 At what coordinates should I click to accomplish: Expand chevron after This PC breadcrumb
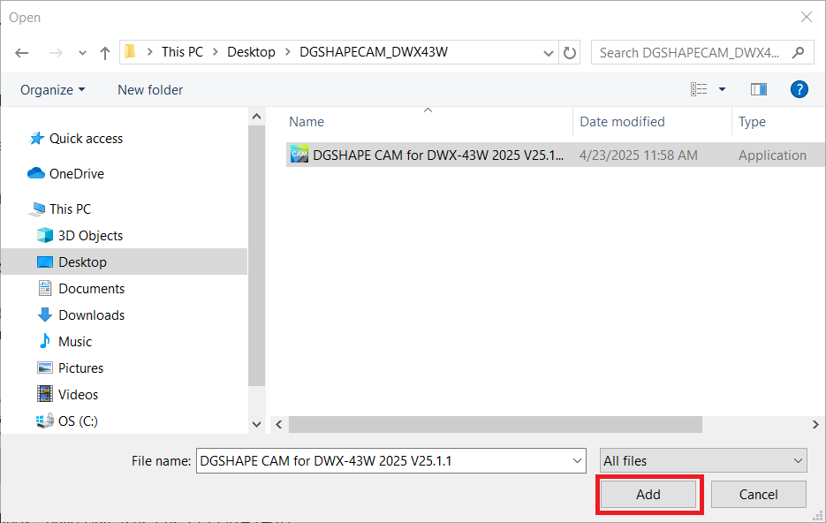(216, 52)
